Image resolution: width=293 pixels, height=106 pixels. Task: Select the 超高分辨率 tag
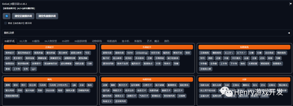point(76,53)
